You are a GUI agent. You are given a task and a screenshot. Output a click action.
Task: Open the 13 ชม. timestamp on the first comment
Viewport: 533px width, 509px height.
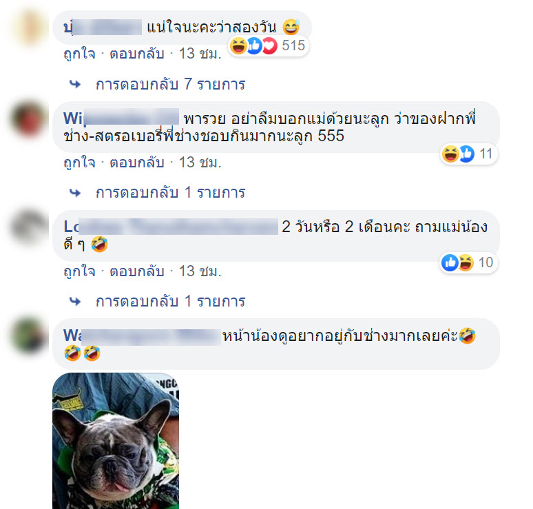coord(200,54)
